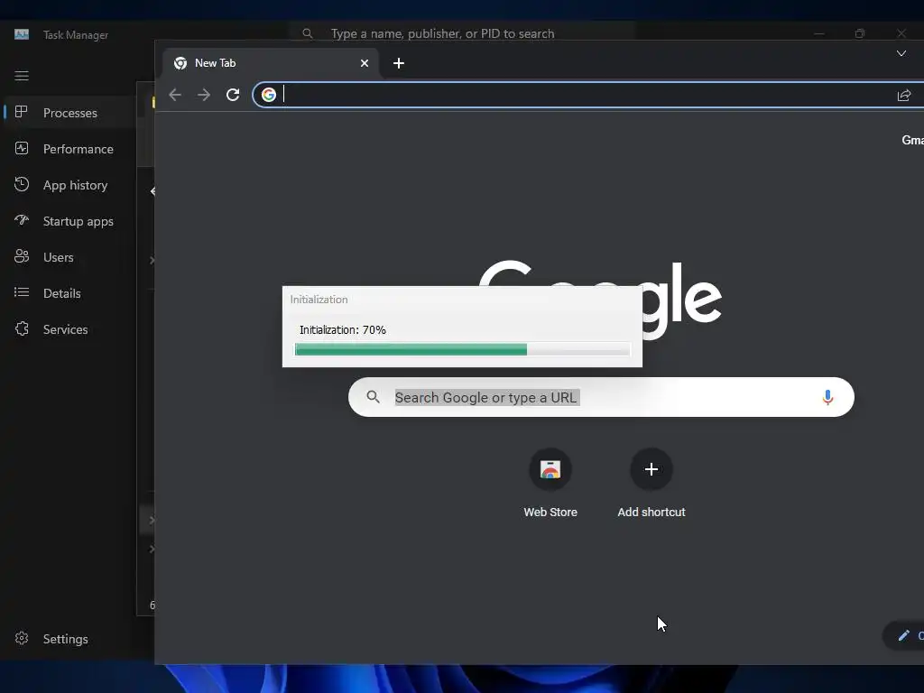Click the Task Manager search magnifier icon
This screenshot has width=924, height=693.
[x=308, y=33]
